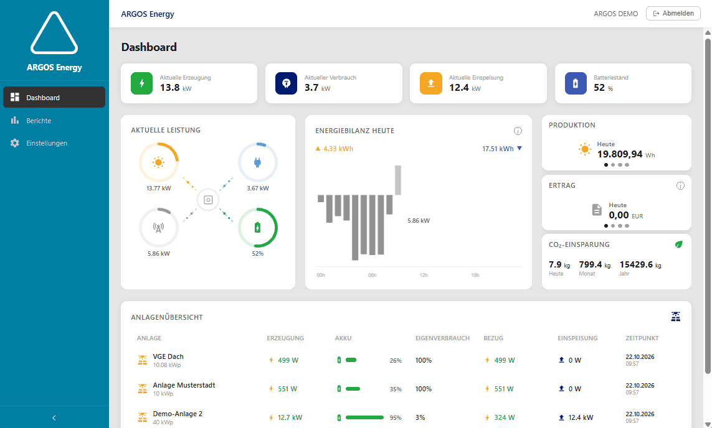Open the Dashboard sidebar menu item
This screenshot has width=712, height=428.
click(x=54, y=97)
